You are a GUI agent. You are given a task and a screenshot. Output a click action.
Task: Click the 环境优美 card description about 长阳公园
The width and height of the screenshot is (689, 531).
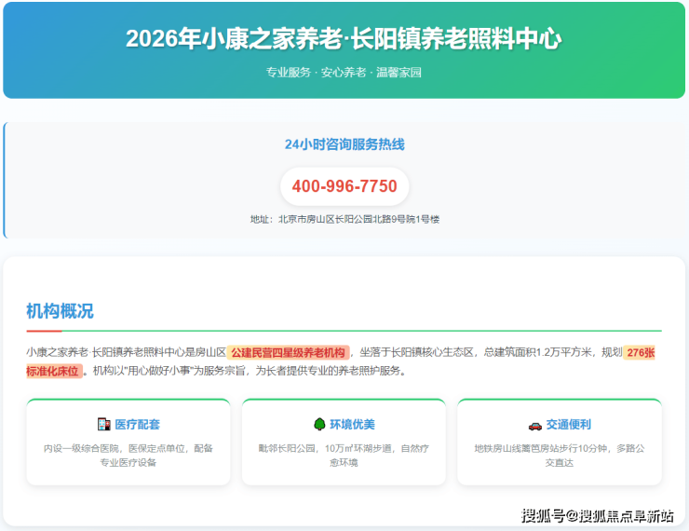coord(344,455)
